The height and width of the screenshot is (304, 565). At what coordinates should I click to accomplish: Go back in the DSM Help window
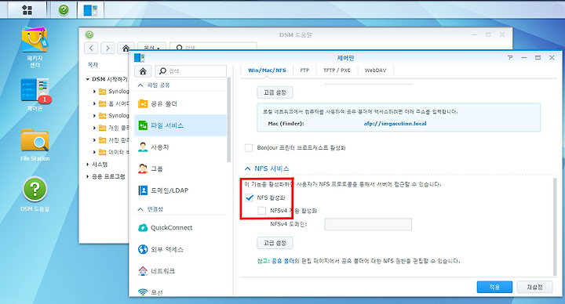(91, 48)
